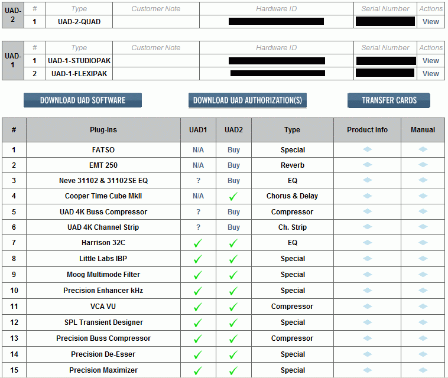This screenshot has width=448, height=378.
Task: Open Manual icon for Precision Maximizer
Action: pos(423,370)
